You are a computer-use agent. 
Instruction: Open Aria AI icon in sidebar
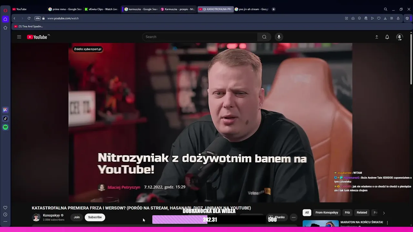click(x=5, y=110)
